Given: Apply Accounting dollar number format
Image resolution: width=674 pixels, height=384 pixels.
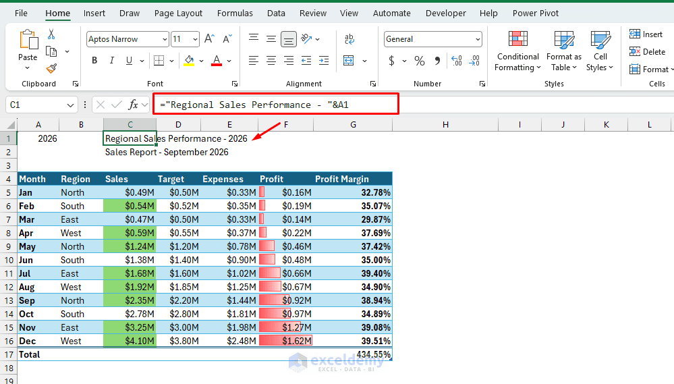Looking at the screenshot, I should [391, 61].
